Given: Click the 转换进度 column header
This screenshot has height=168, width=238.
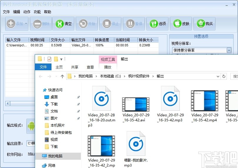Looking at the screenshot, I should pos(104,40).
